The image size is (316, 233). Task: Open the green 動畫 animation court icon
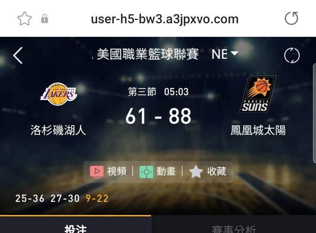[146, 172]
